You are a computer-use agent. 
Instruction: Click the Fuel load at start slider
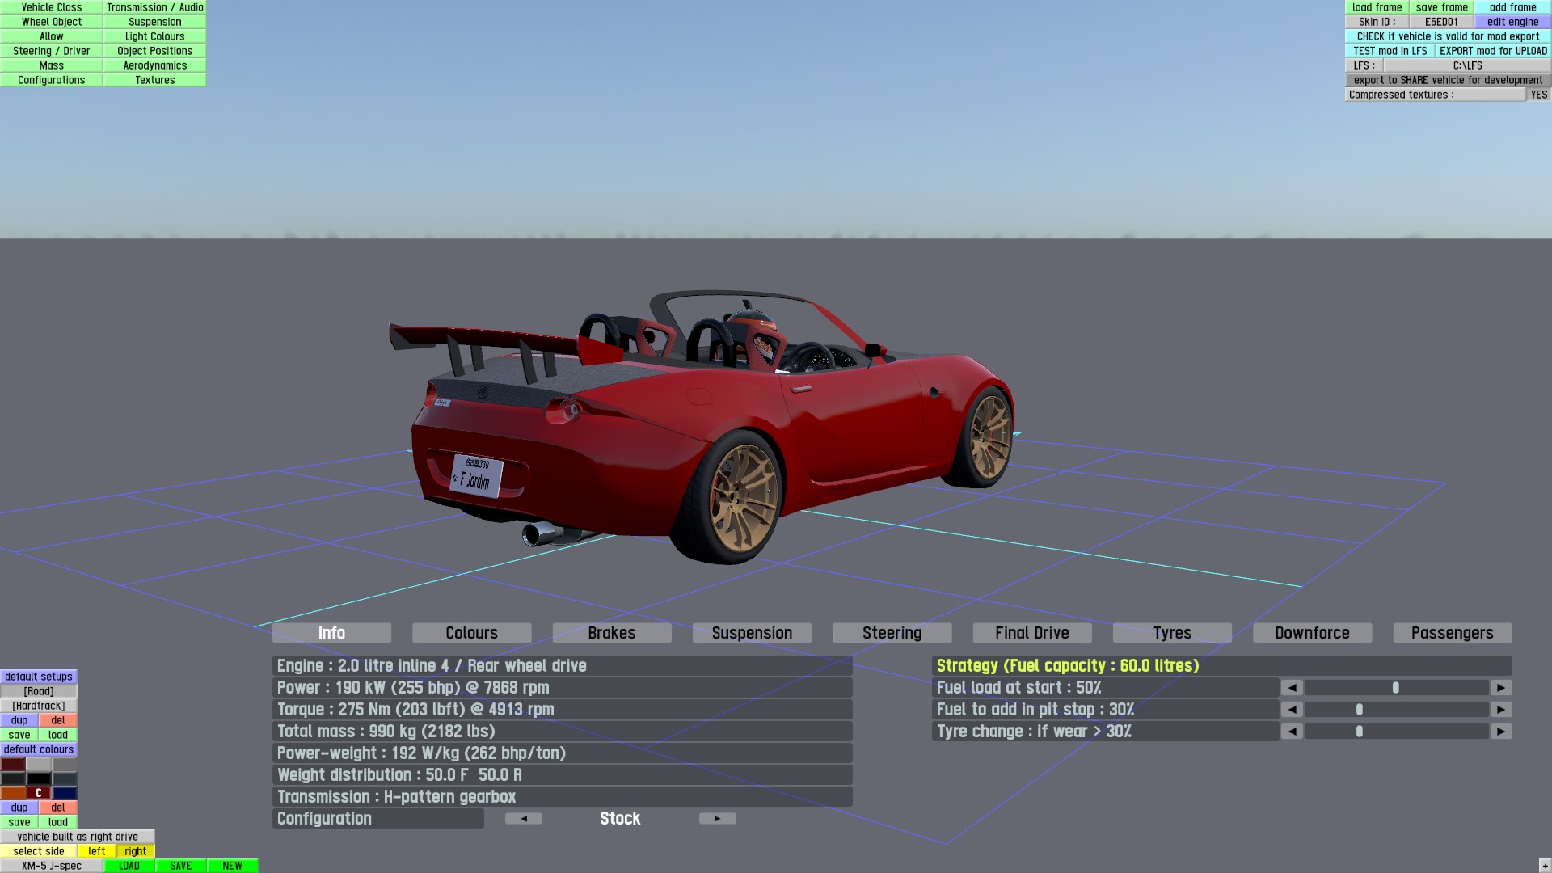coord(1396,688)
